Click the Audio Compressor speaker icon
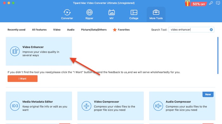The height and width of the screenshot is (124, 222). tap(158, 106)
